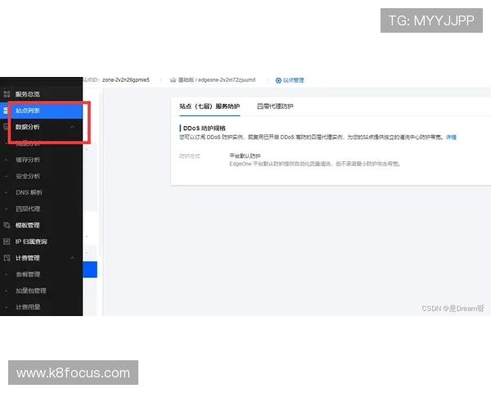Click the 服务总览 grid icon

click(x=7, y=94)
